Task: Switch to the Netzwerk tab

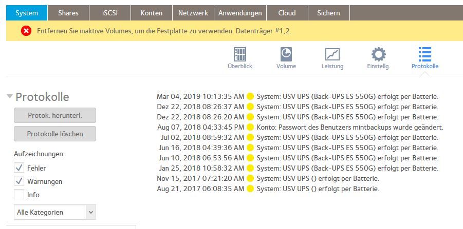Action: [x=193, y=13]
